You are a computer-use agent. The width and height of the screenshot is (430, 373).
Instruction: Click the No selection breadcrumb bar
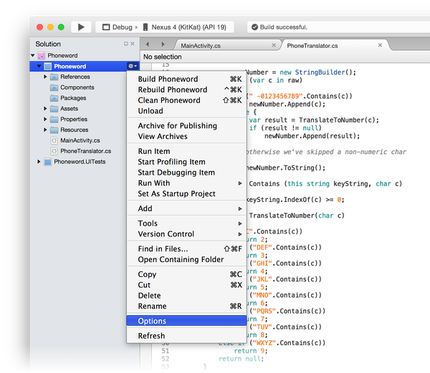click(163, 57)
